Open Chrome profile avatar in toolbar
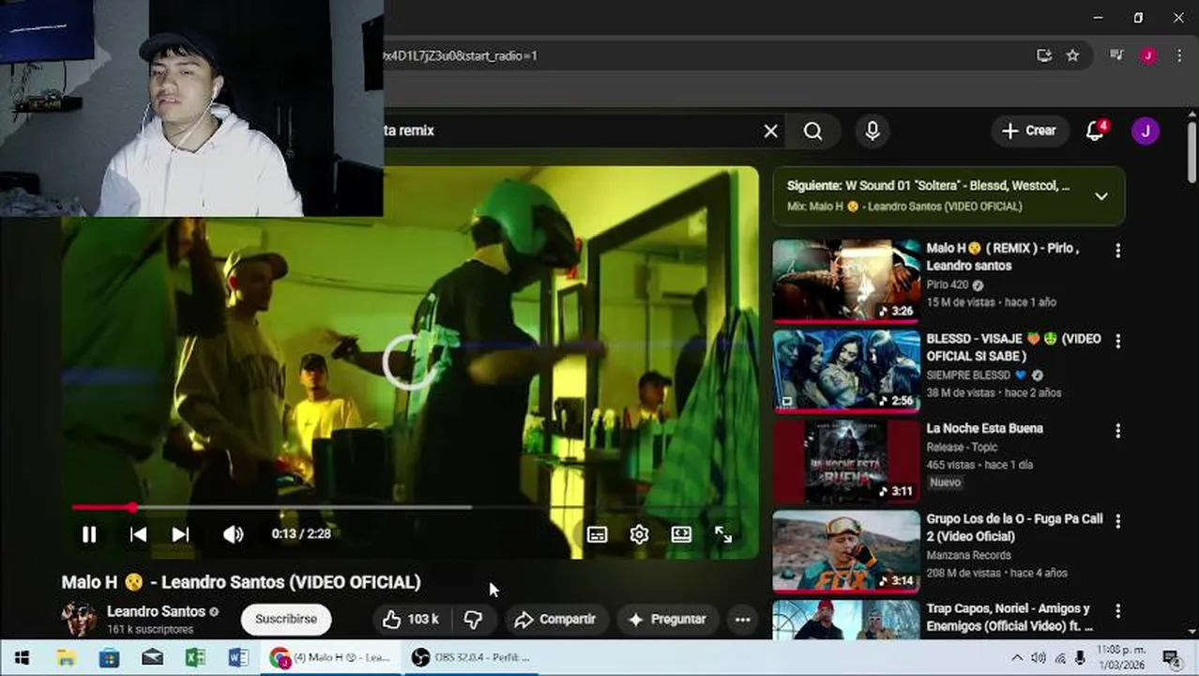Screen dimensions: 1199x676 click(x=1148, y=56)
